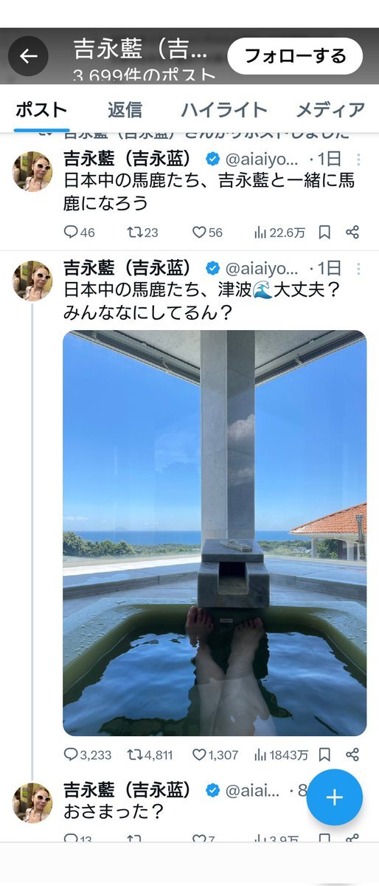This screenshot has height=886, width=379.
Task: Open the ハイライト tab
Action: tap(224, 110)
